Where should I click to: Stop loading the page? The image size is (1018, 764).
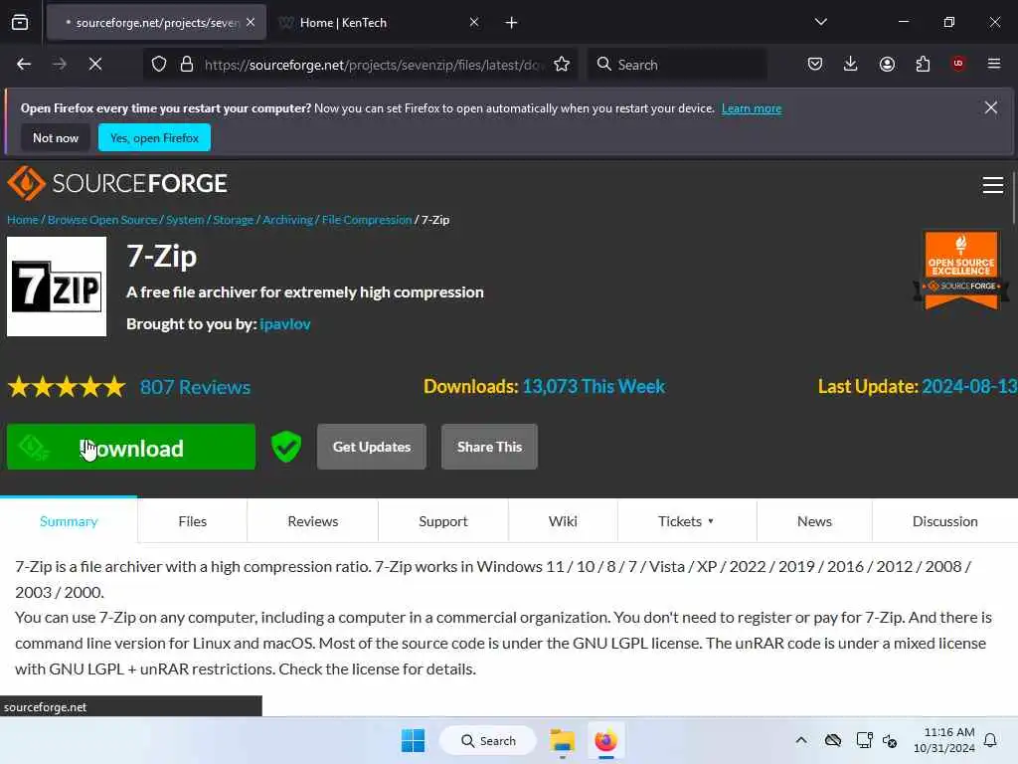point(95,64)
